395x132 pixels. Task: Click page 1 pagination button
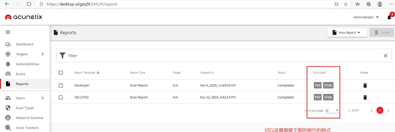coord(380,110)
